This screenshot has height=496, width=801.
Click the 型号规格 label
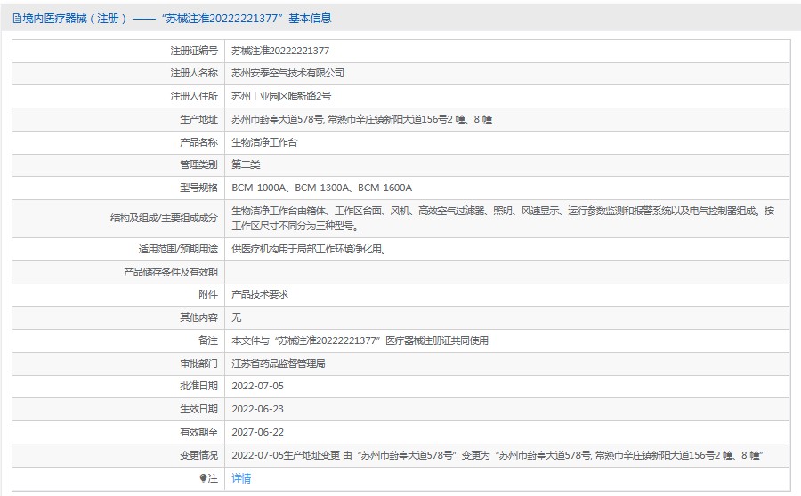(198, 188)
